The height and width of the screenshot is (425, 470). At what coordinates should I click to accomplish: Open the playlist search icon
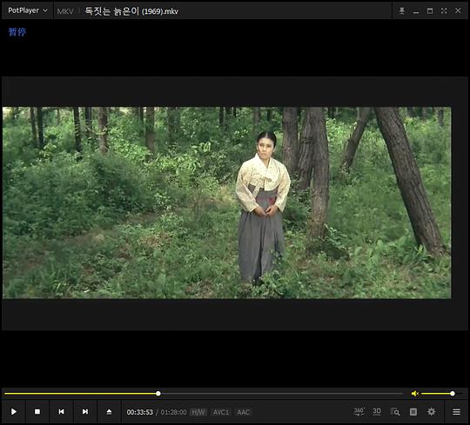tap(395, 412)
